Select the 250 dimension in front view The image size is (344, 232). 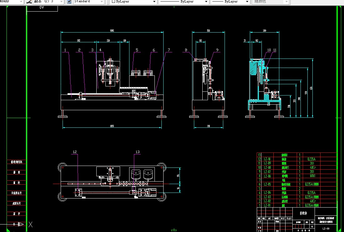(x=109, y=40)
